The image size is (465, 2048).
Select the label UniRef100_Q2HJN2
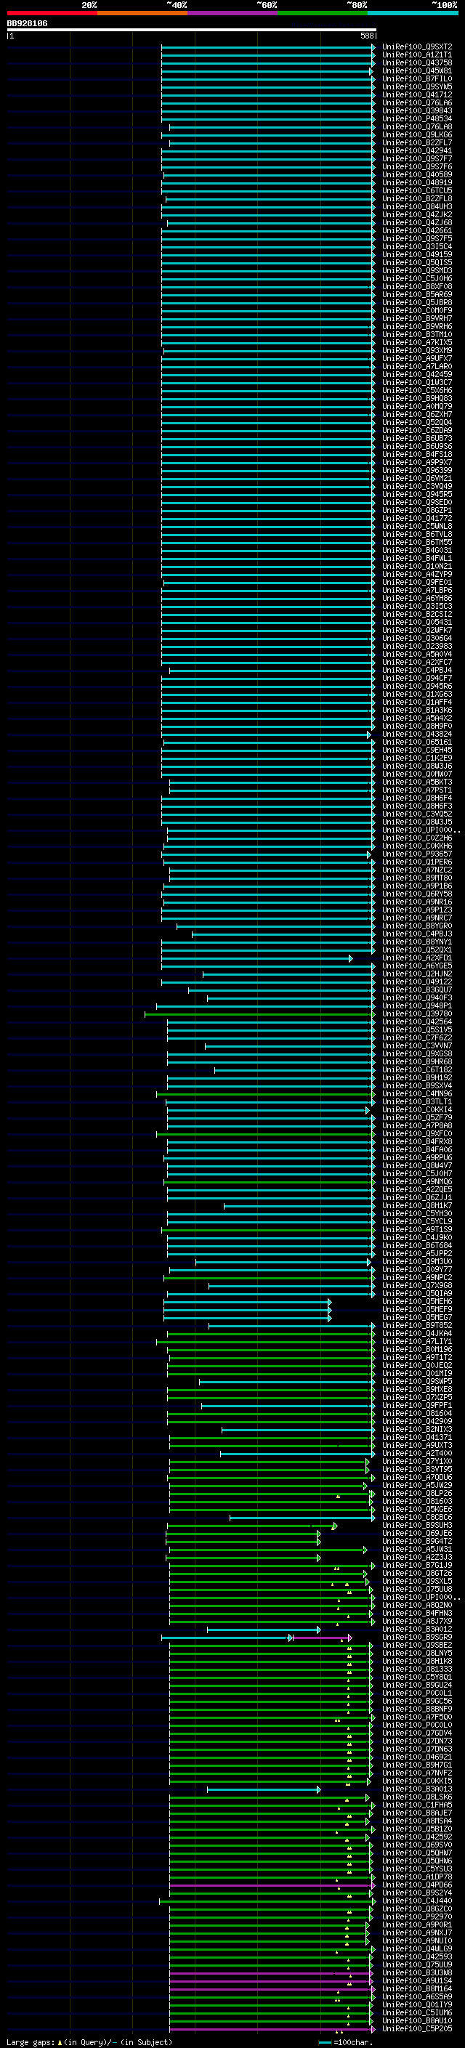(x=417, y=973)
